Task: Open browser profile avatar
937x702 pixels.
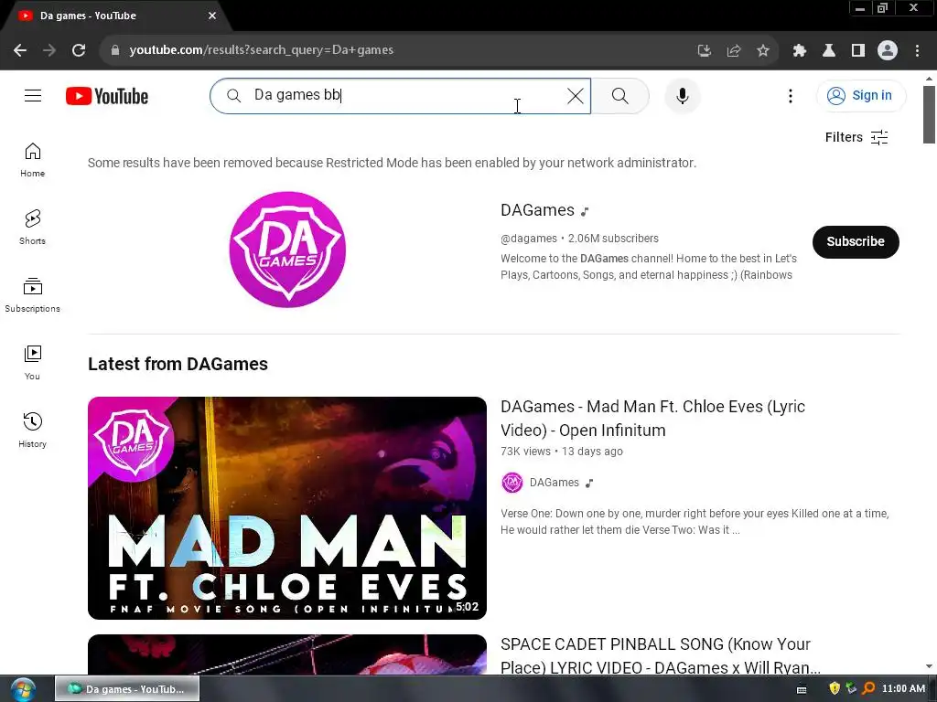Action: click(x=887, y=50)
